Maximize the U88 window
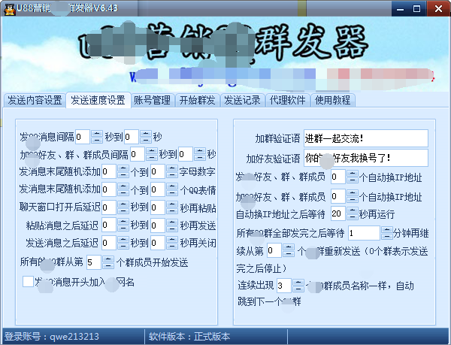This screenshot has height=345, width=451. pyautogui.click(x=416, y=8)
